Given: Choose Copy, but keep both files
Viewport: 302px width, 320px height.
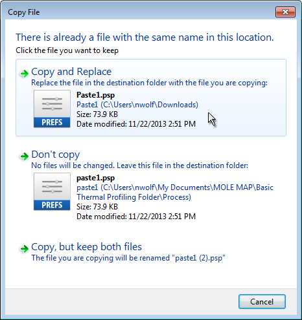Looking at the screenshot, I should tap(86, 247).
